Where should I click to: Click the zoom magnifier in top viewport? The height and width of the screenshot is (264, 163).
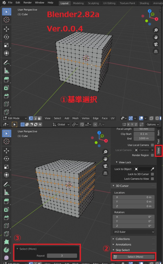(x=156, y=30)
